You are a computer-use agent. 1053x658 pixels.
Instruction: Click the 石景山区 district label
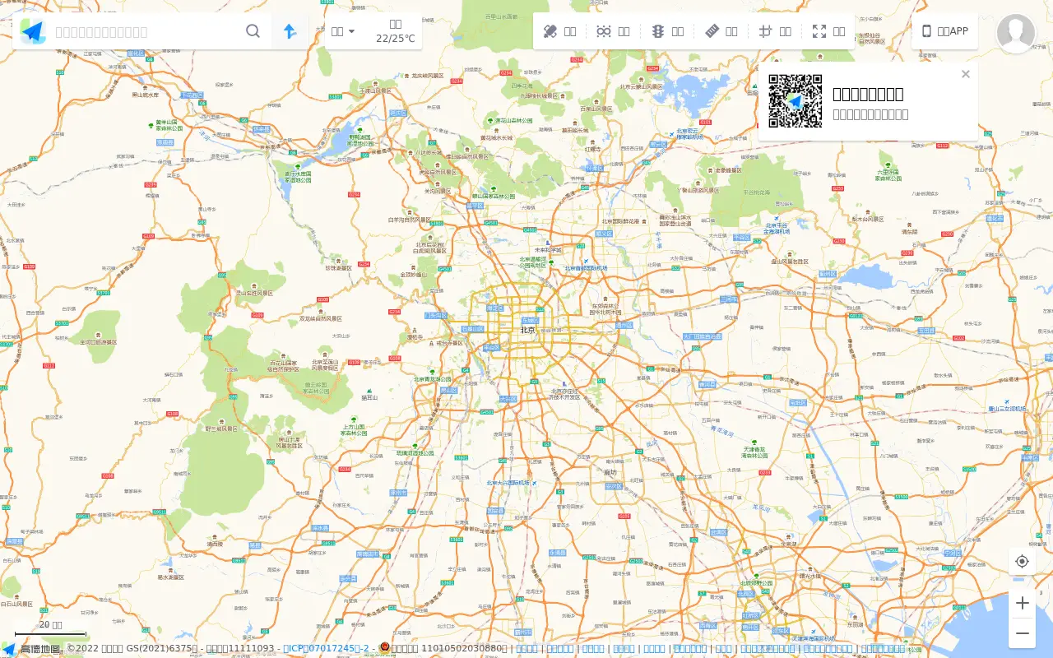472,328
